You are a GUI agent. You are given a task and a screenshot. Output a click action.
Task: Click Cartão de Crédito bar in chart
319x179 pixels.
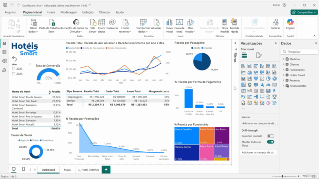(x=189, y=99)
